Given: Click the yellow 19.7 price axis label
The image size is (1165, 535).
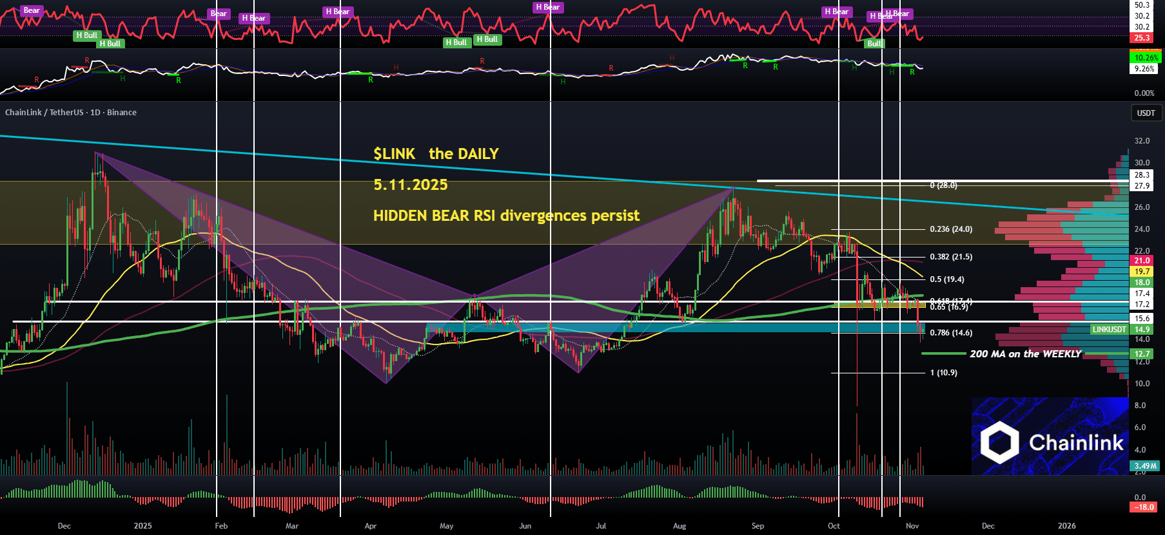Looking at the screenshot, I should (x=1142, y=272).
